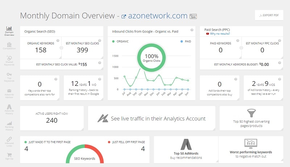Viewport: 290px width, 167px height.
Task: Open the Competition sidebar section
Action: (x=9, y=46)
